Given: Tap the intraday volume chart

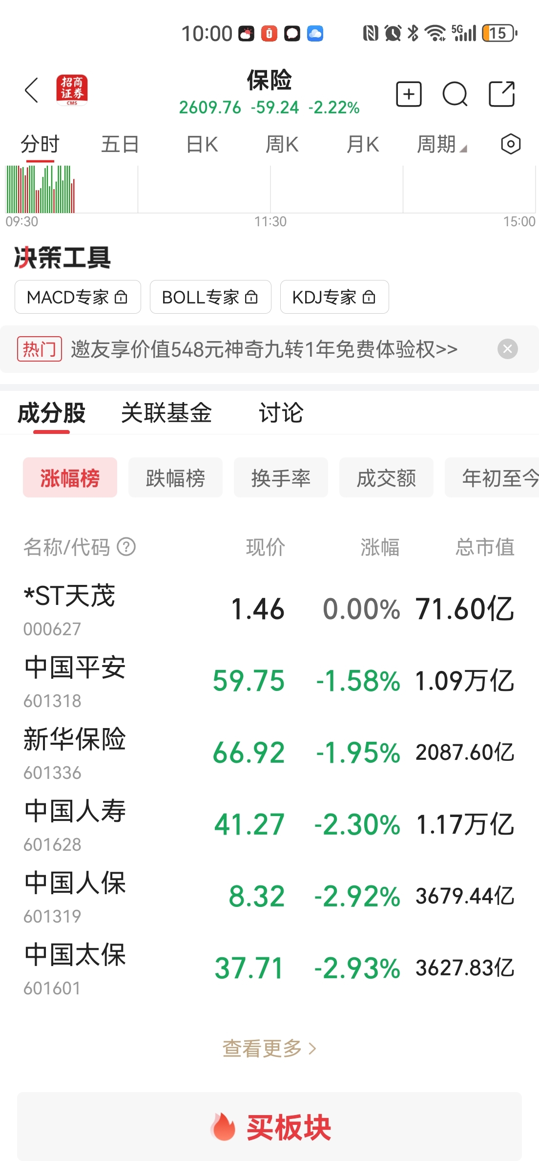Looking at the screenshot, I should 269,189.
